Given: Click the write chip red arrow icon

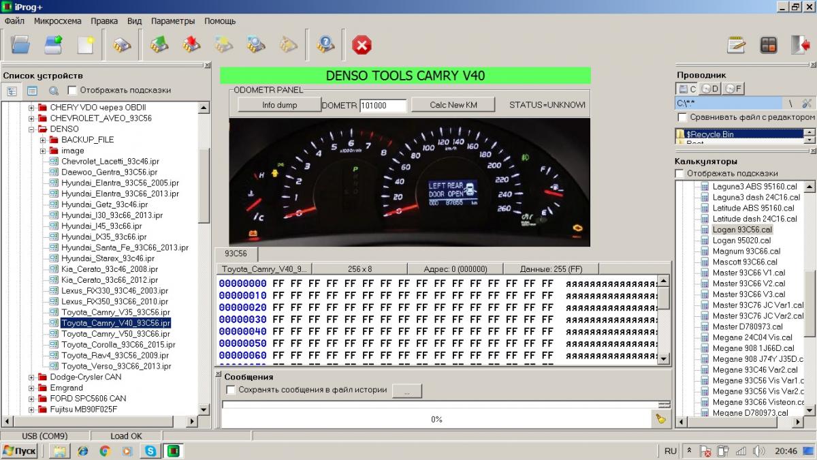Looking at the screenshot, I should pos(191,45).
